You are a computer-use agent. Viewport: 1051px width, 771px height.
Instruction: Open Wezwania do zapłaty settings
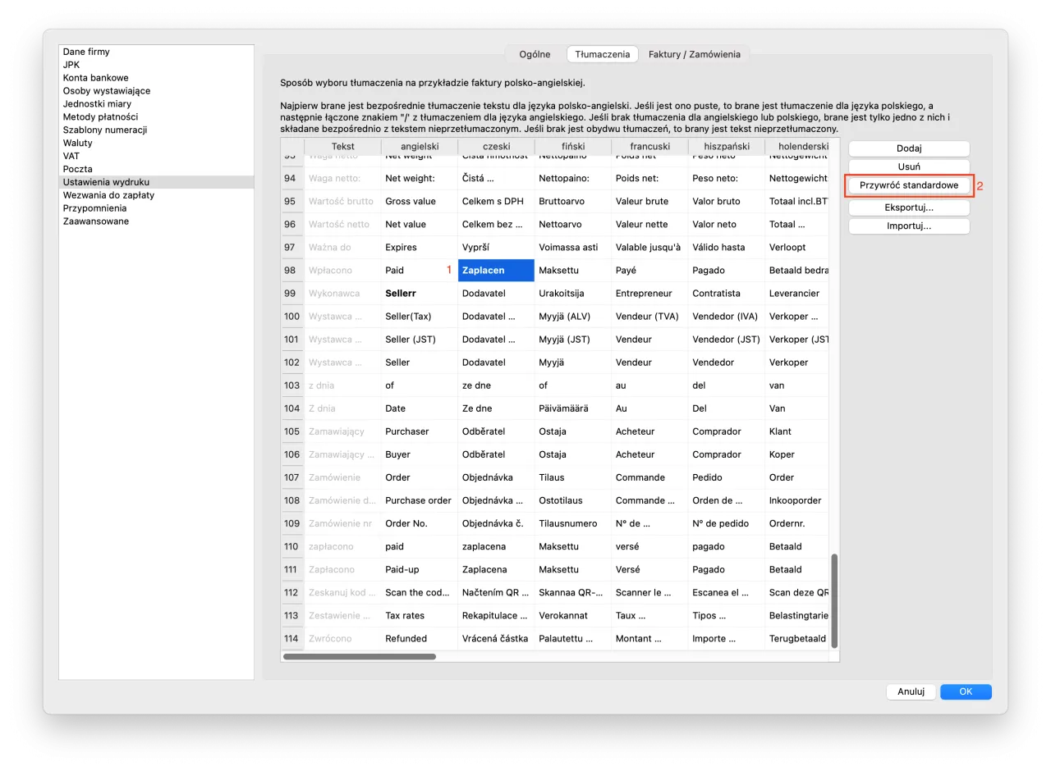pyautogui.click(x=156, y=195)
